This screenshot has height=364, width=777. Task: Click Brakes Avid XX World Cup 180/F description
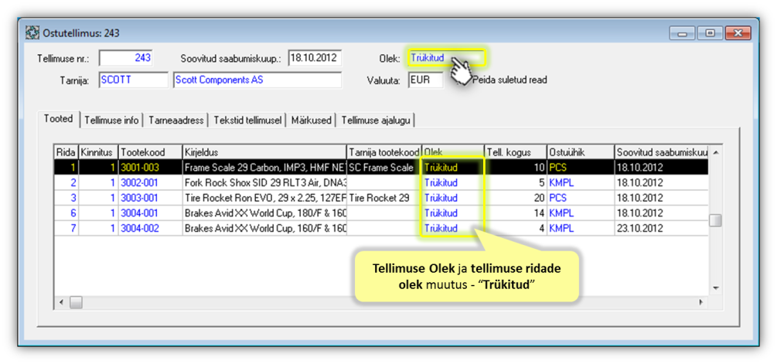264,213
